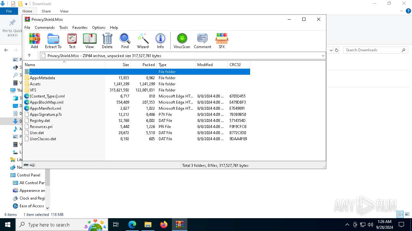Open the Favorites menu
Viewport: 412px width, 231px height.
coord(80,28)
